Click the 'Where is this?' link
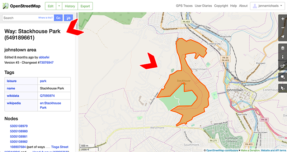Image resolution: width=287 pixels, height=152 pixels. coord(46,18)
